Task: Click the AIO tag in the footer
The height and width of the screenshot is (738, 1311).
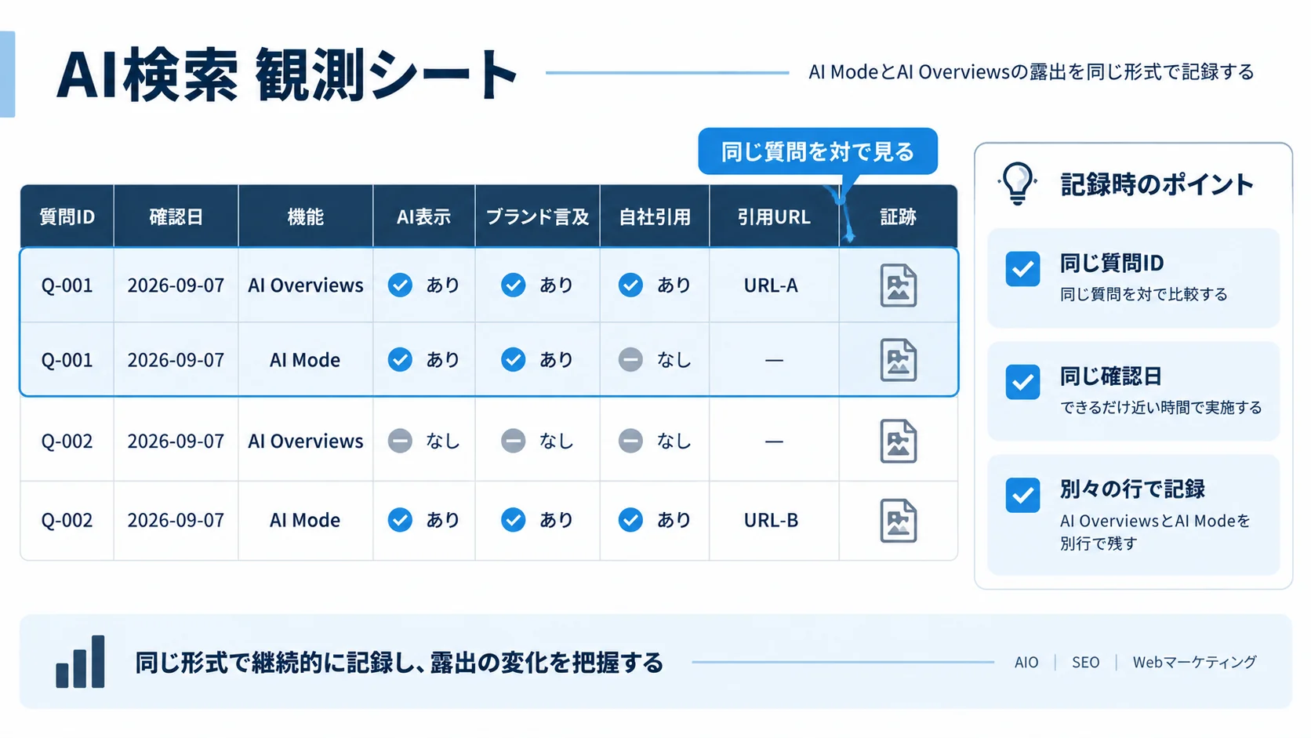Action: click(1026, 662)
